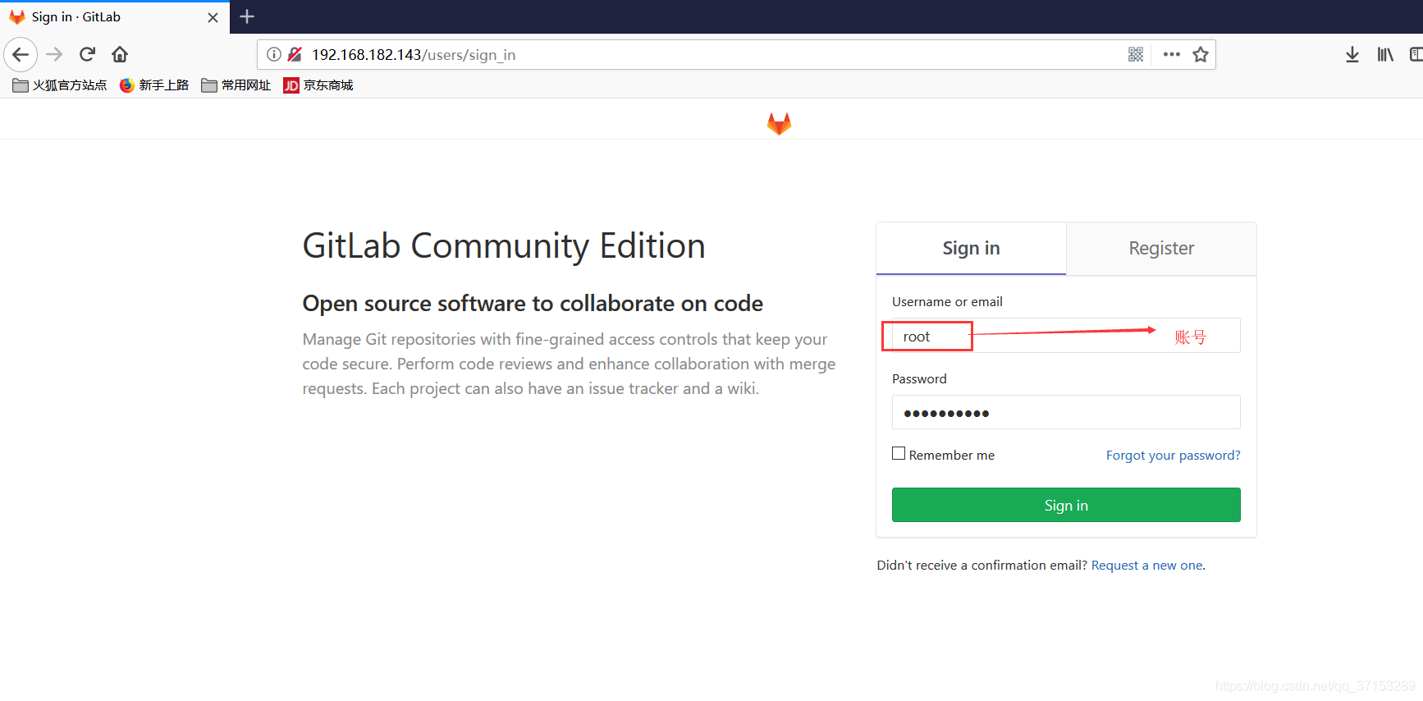The height and width of the screenshot is (701, 1423).
Task: Bookmark this page with the star
Action: tap(1201, 55)
